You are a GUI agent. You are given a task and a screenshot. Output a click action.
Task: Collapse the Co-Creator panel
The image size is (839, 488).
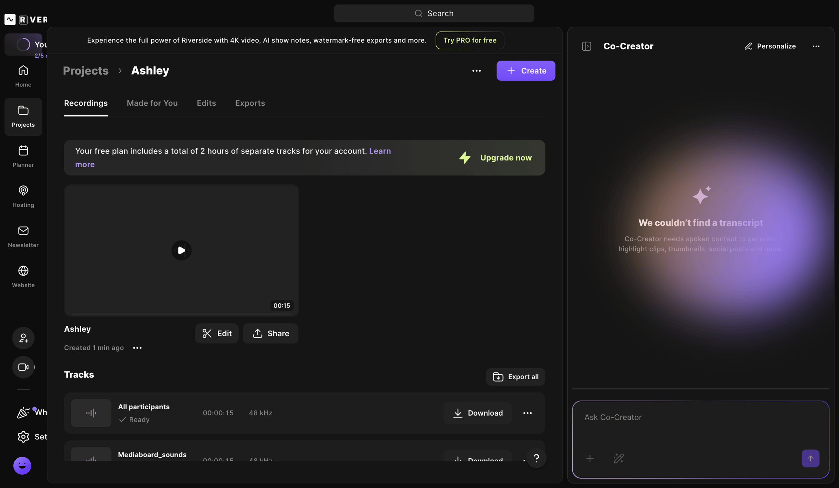587,46
